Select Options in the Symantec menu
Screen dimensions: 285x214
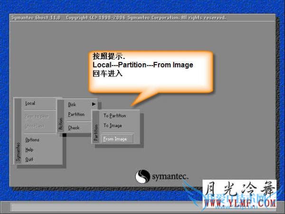[32, 140]
